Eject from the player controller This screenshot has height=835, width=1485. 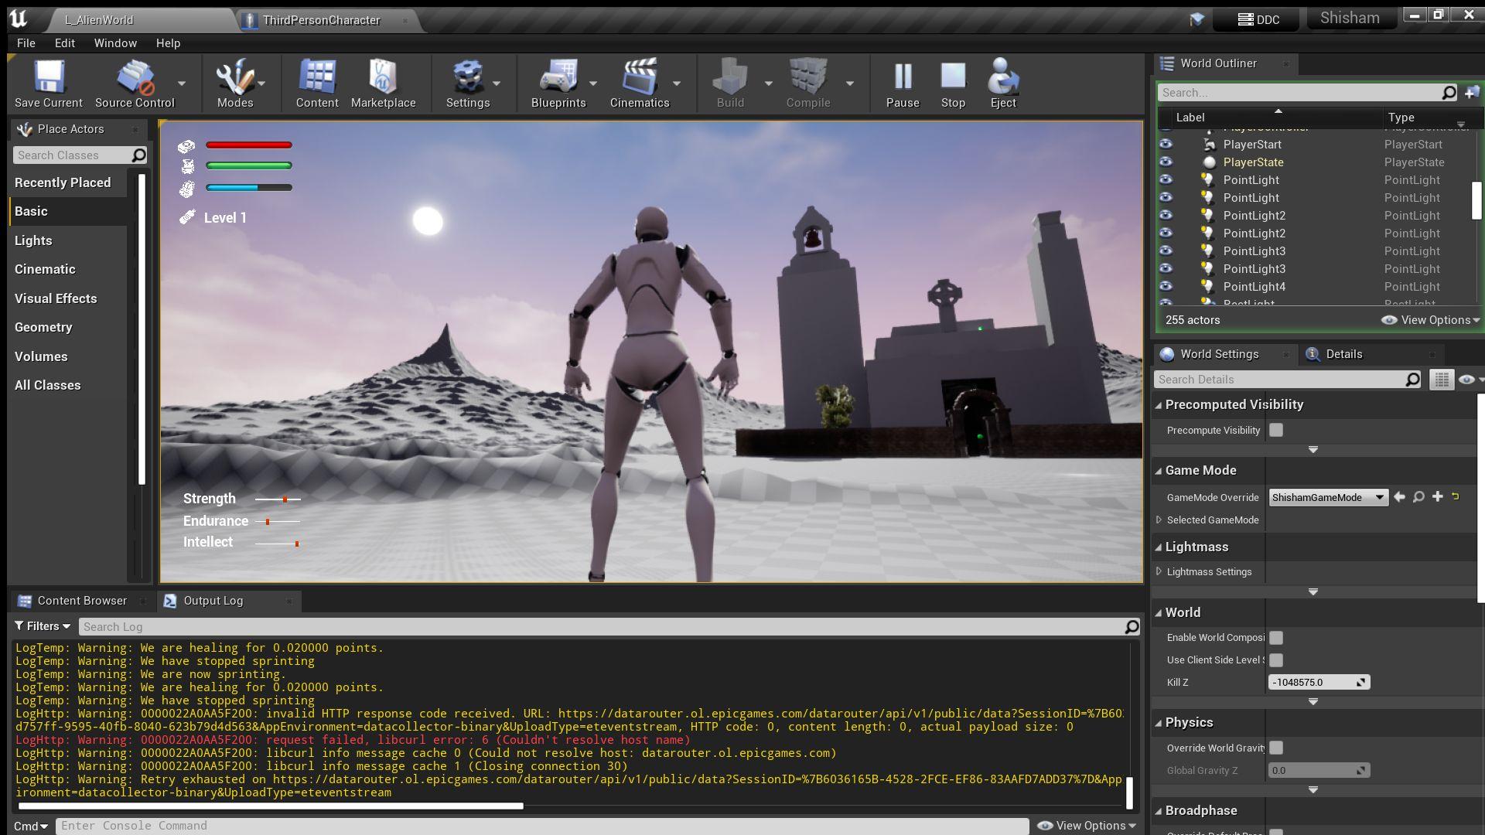1002,78
